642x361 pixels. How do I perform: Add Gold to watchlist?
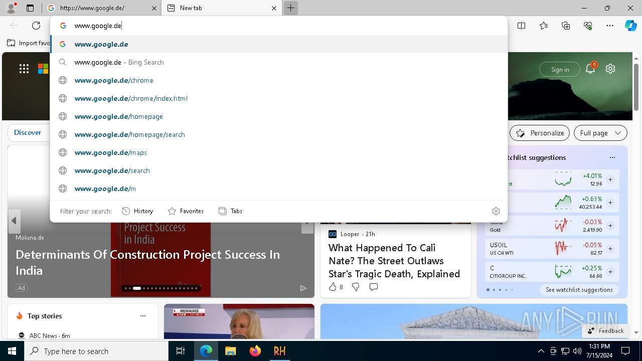pyautogui.click(x=610, y=226)
